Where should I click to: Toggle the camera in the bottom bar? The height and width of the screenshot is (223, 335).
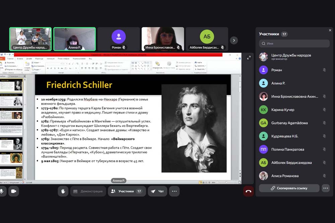tap(14, 191)
